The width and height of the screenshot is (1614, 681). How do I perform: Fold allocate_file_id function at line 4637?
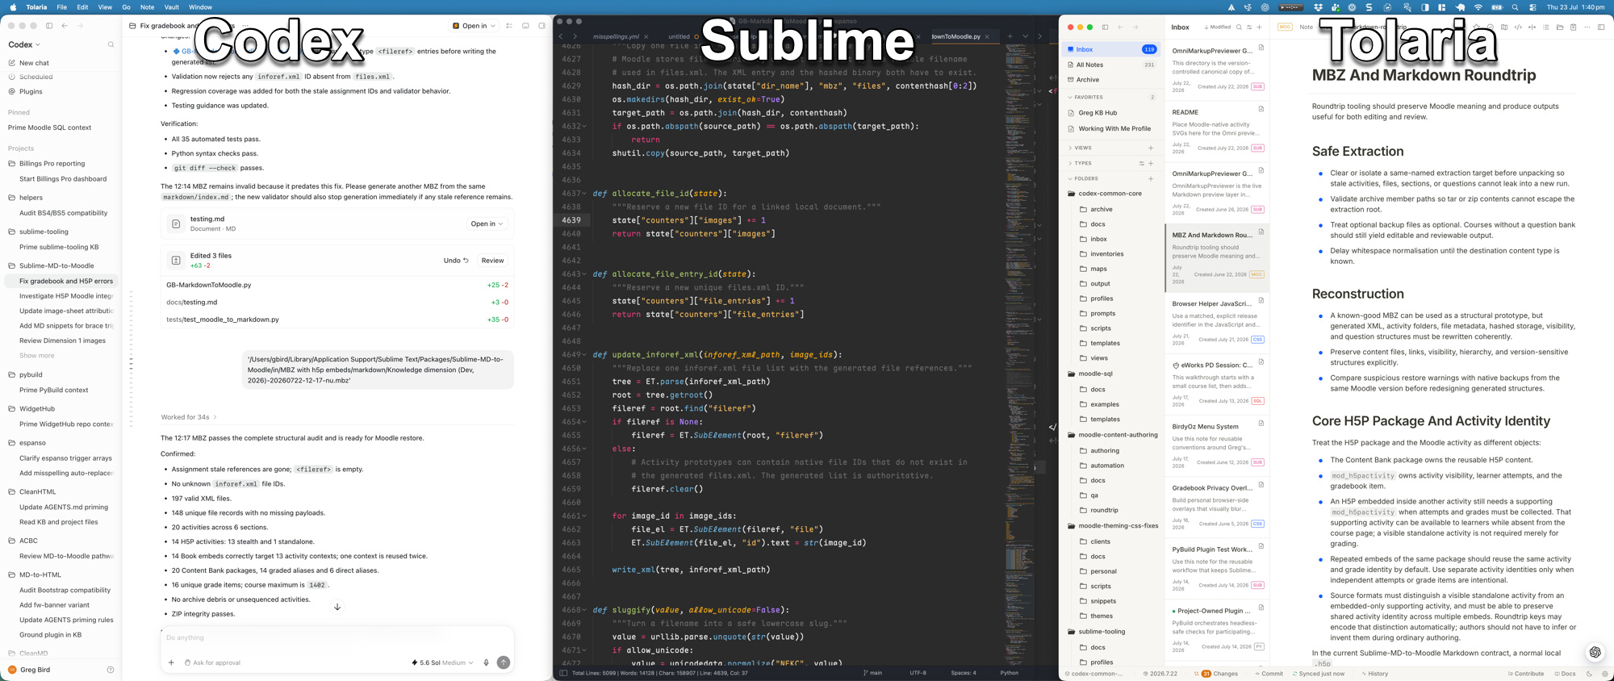tap(584, 194)
